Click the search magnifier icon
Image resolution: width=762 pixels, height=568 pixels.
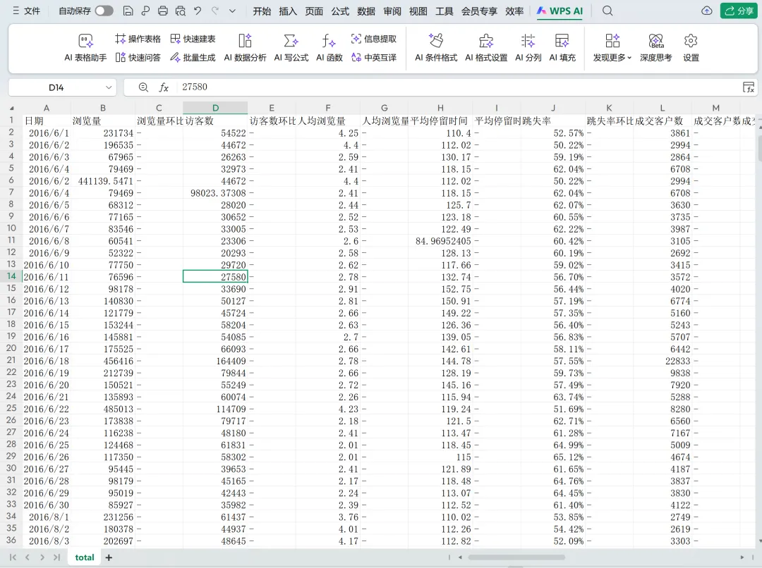tap(607, 11)
